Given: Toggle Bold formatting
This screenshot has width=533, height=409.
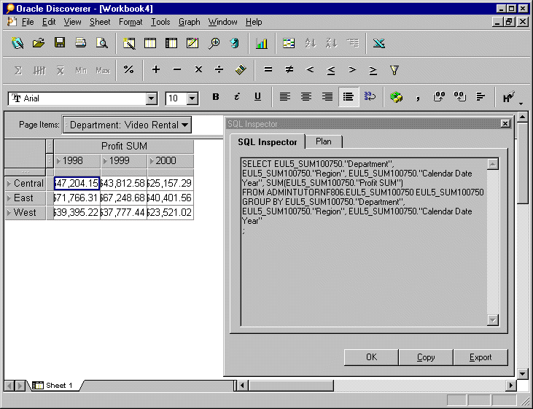Looking at the screenshot, I should pos(216,97).
